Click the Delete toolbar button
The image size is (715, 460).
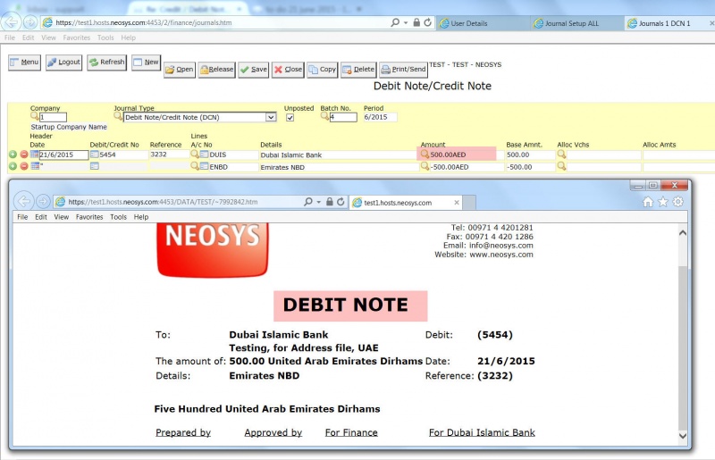click(358, 70)
